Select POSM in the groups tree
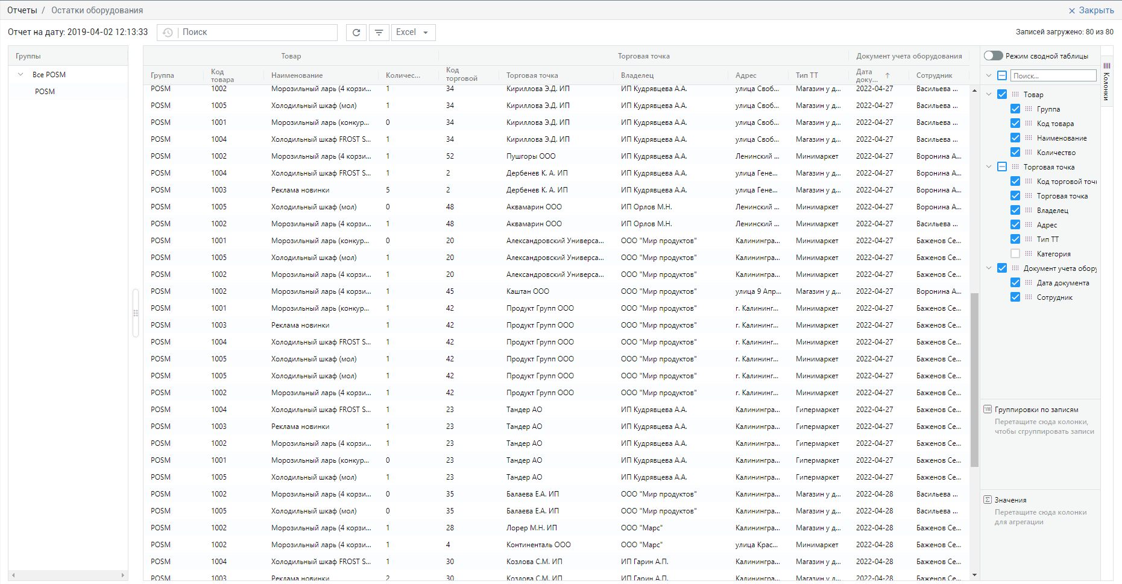1122x584 pixels. (45, 92)
